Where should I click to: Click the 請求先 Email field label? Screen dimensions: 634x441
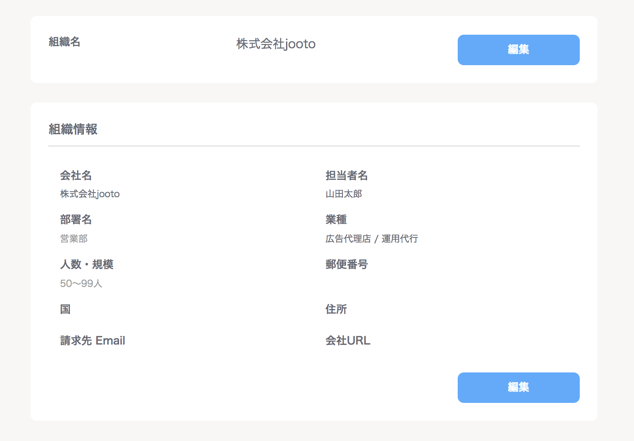pos(92,340)
